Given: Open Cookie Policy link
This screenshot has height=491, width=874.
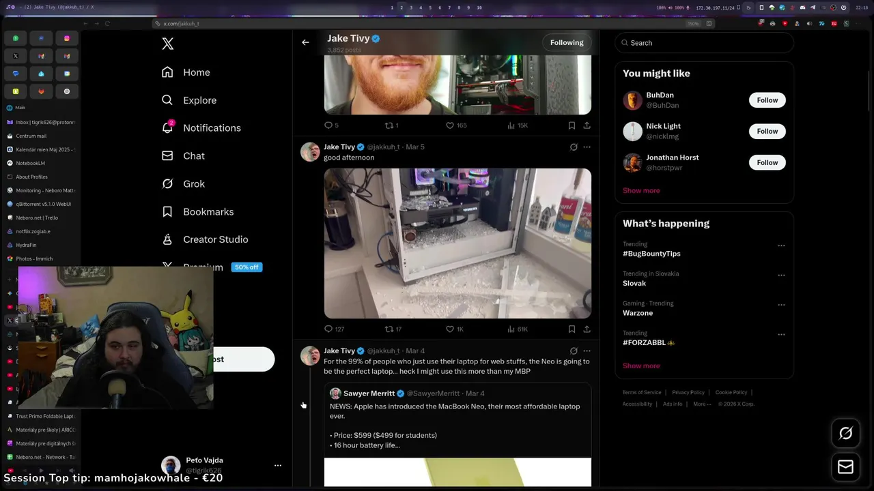Looking at the screenshot, I should coord(731,393).
